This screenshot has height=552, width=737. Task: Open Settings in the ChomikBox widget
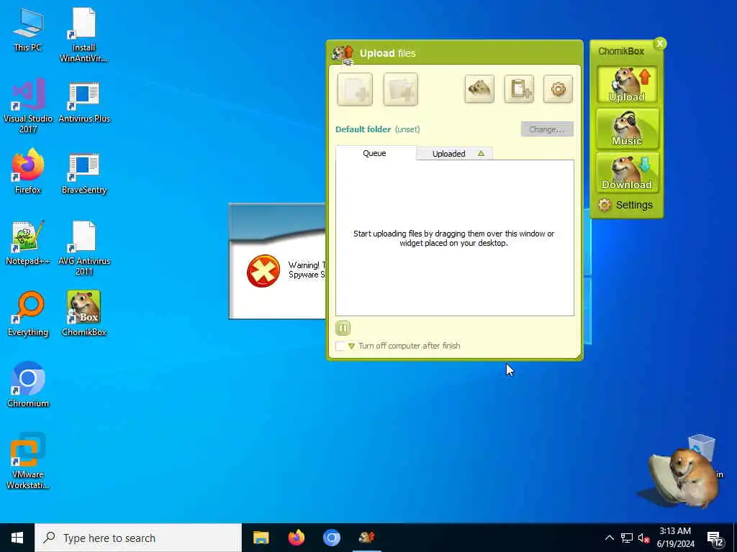[625, 205]
